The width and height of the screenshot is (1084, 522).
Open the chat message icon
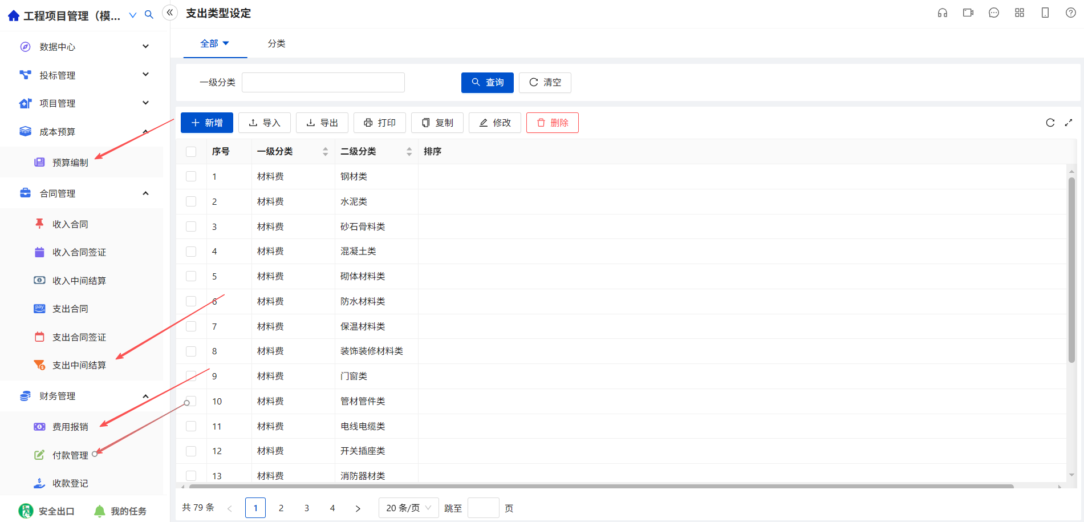click(994, 13)
